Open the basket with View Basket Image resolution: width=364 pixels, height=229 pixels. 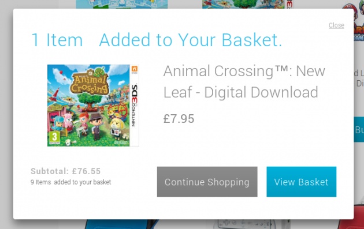pos(302,182)
